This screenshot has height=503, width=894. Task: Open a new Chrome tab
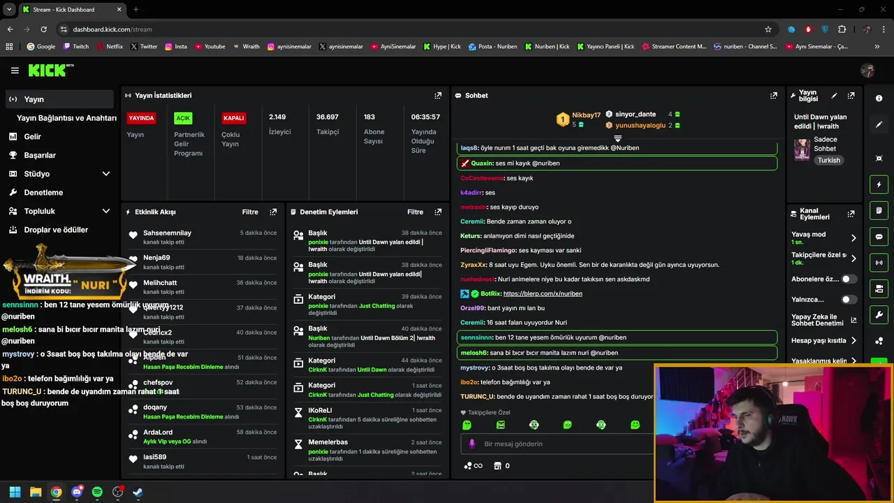pos(135,10)
